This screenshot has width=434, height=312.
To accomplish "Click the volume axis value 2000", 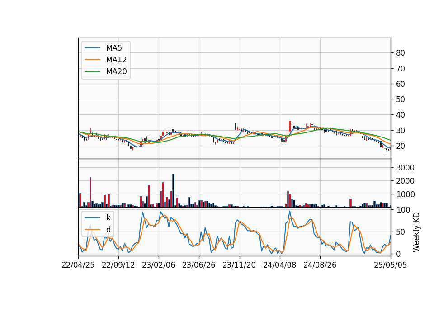I will point(406,181).
